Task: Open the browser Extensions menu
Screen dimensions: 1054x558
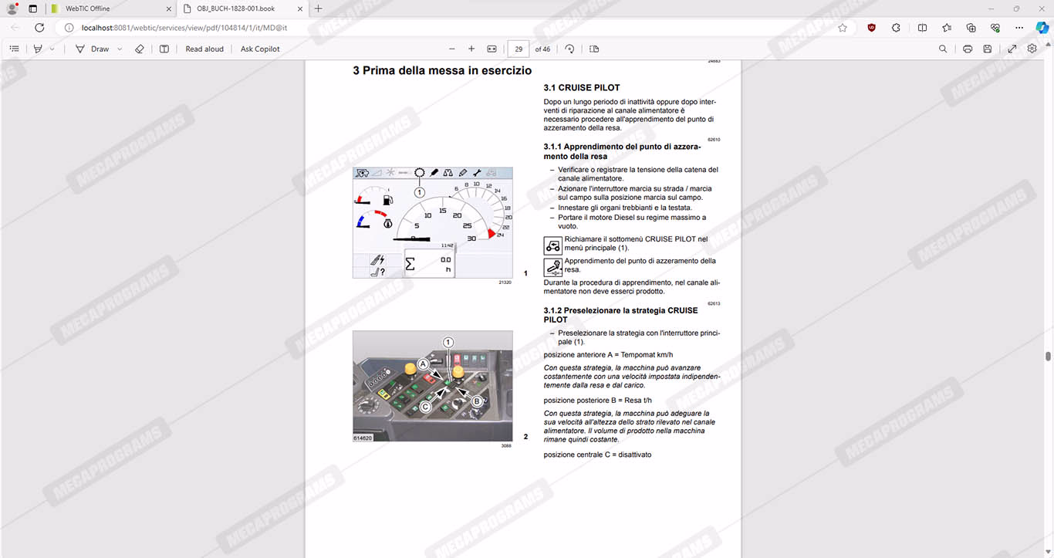Action: tap(896, 27)
